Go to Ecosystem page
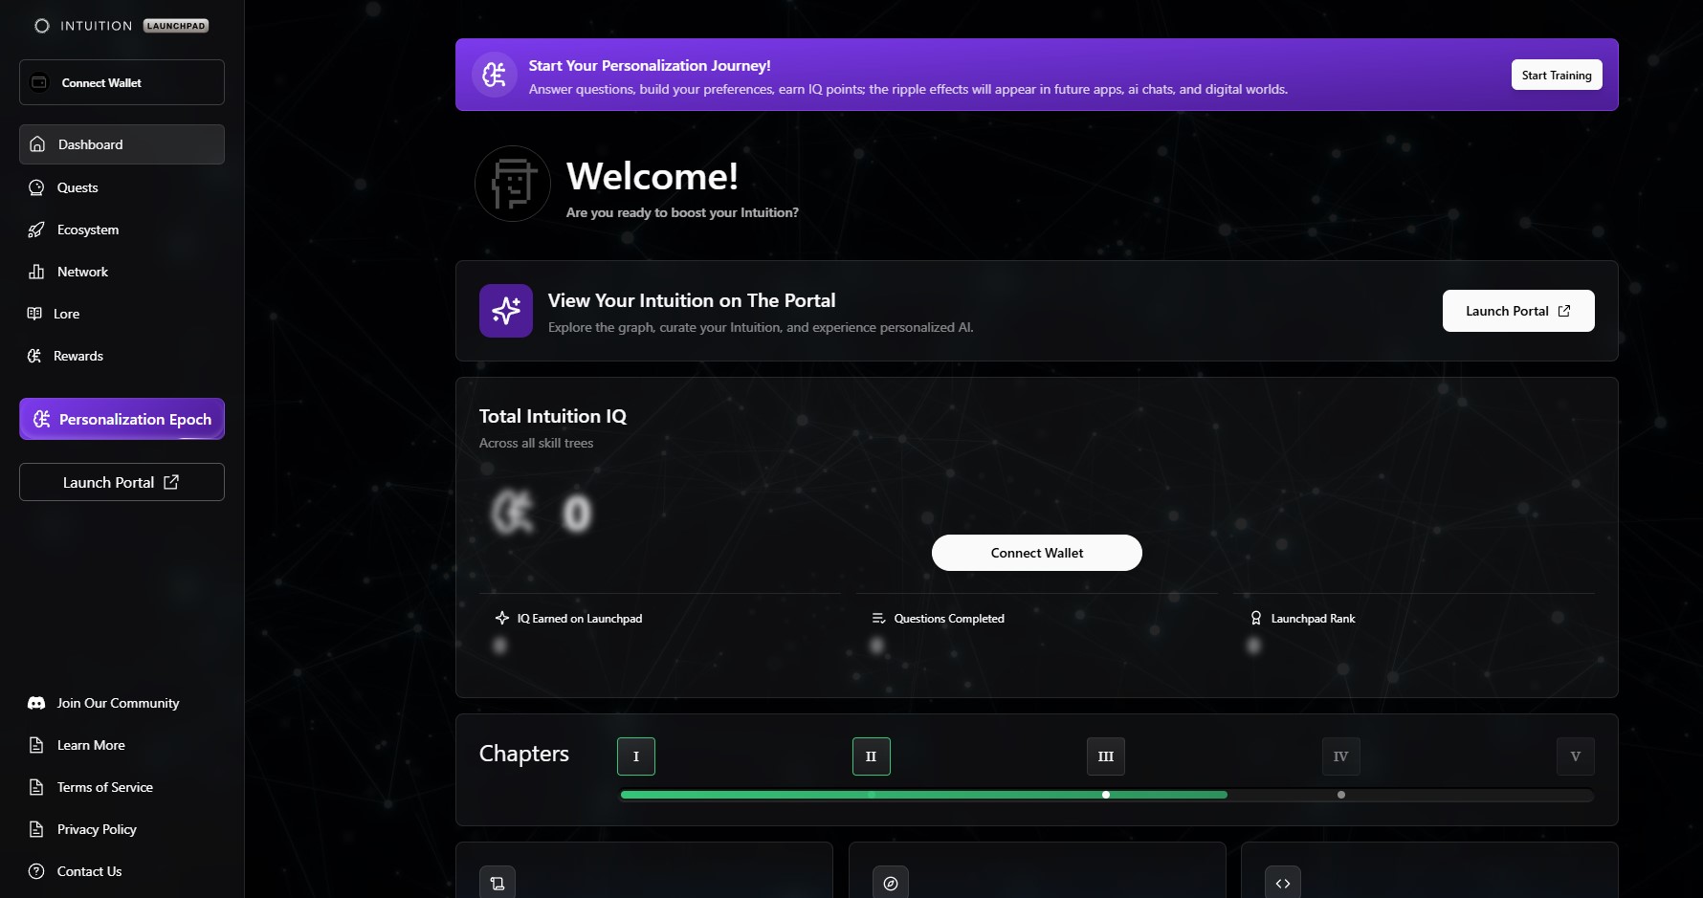Image resolution: width=1703 pixels, height=898 pixels. 88,230
